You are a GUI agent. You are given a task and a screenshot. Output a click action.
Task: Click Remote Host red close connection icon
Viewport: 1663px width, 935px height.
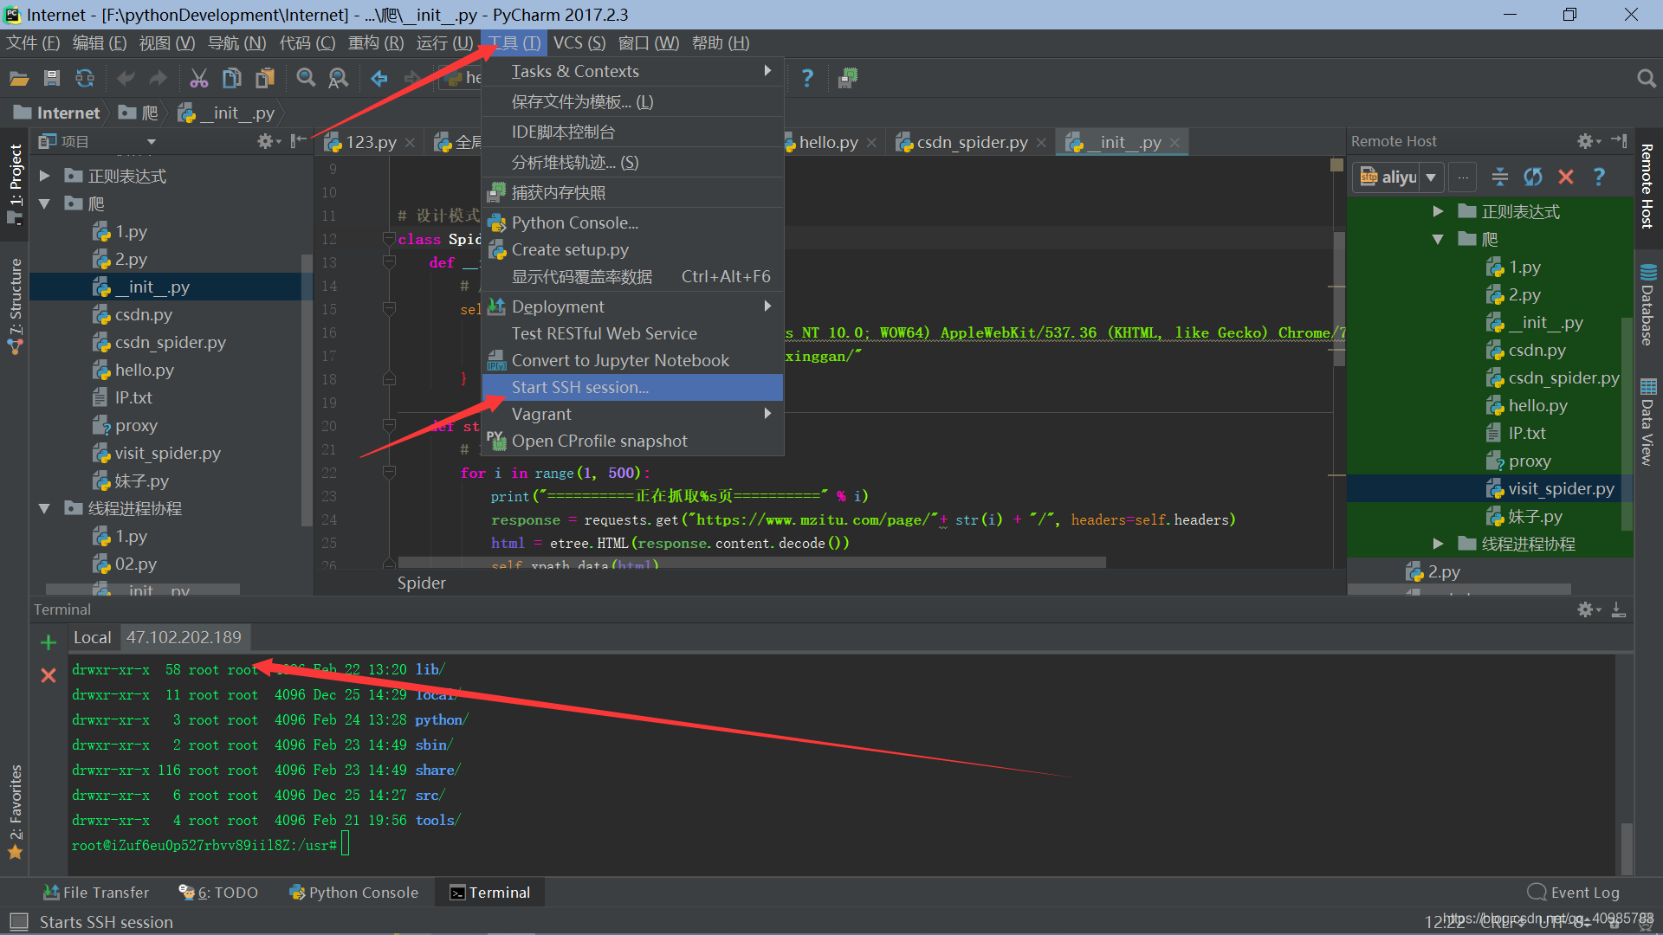1566,177
